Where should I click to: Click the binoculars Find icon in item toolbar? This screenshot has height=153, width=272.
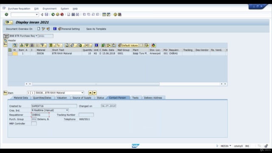coord(32,45)
